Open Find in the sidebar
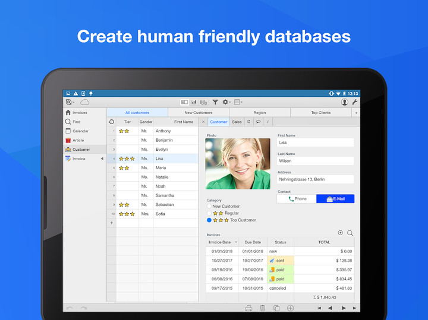 (84, 122)
